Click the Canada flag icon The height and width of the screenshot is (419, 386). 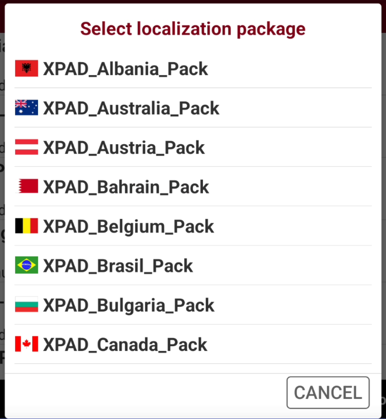(x=27, y=344)
